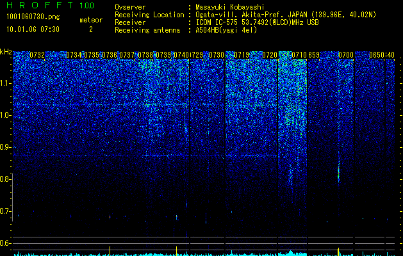This screenshot has width=403, height=256.
Task: Click the 0730 time marker
Action: (x=217, y=55)
